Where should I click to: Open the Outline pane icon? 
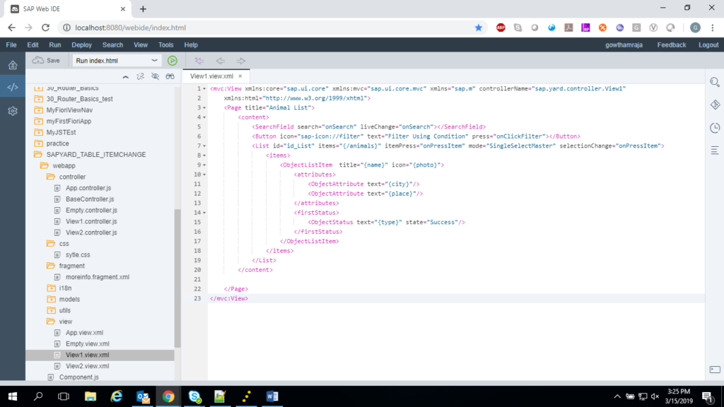click(x=715, y=151)
